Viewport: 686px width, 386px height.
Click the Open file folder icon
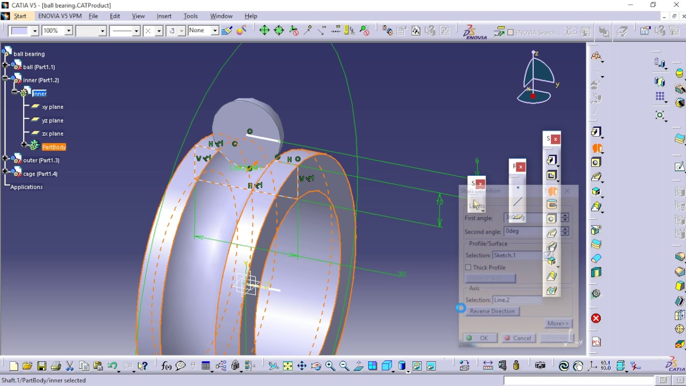(x=27, y=366)
